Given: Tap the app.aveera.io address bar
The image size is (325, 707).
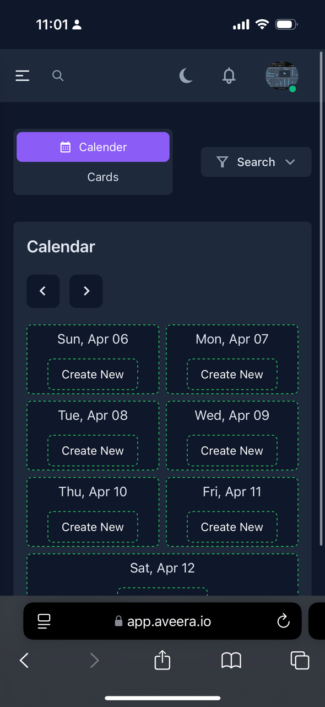Looking at the screenshot, I should 162,621.
